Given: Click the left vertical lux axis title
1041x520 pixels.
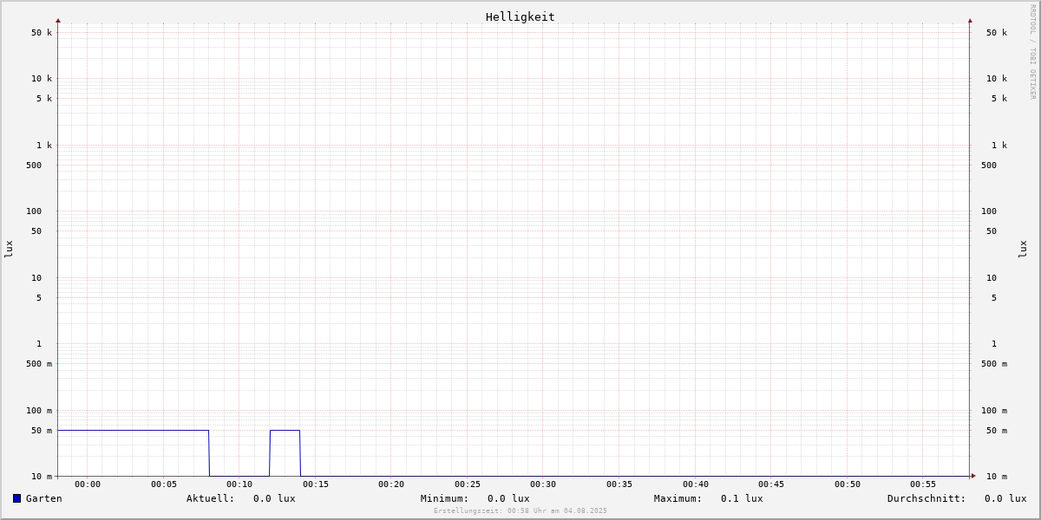Looking at the screenshot, I should 9,250.
